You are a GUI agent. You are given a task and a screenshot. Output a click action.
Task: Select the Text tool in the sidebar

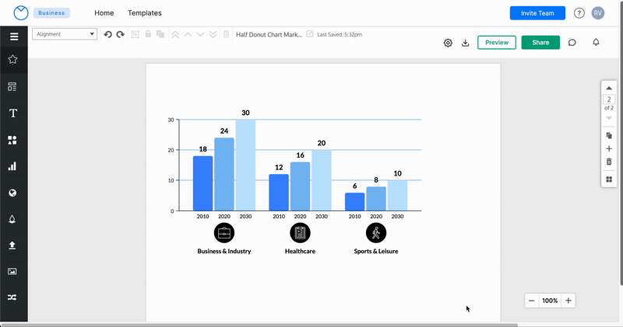point(13,113)
